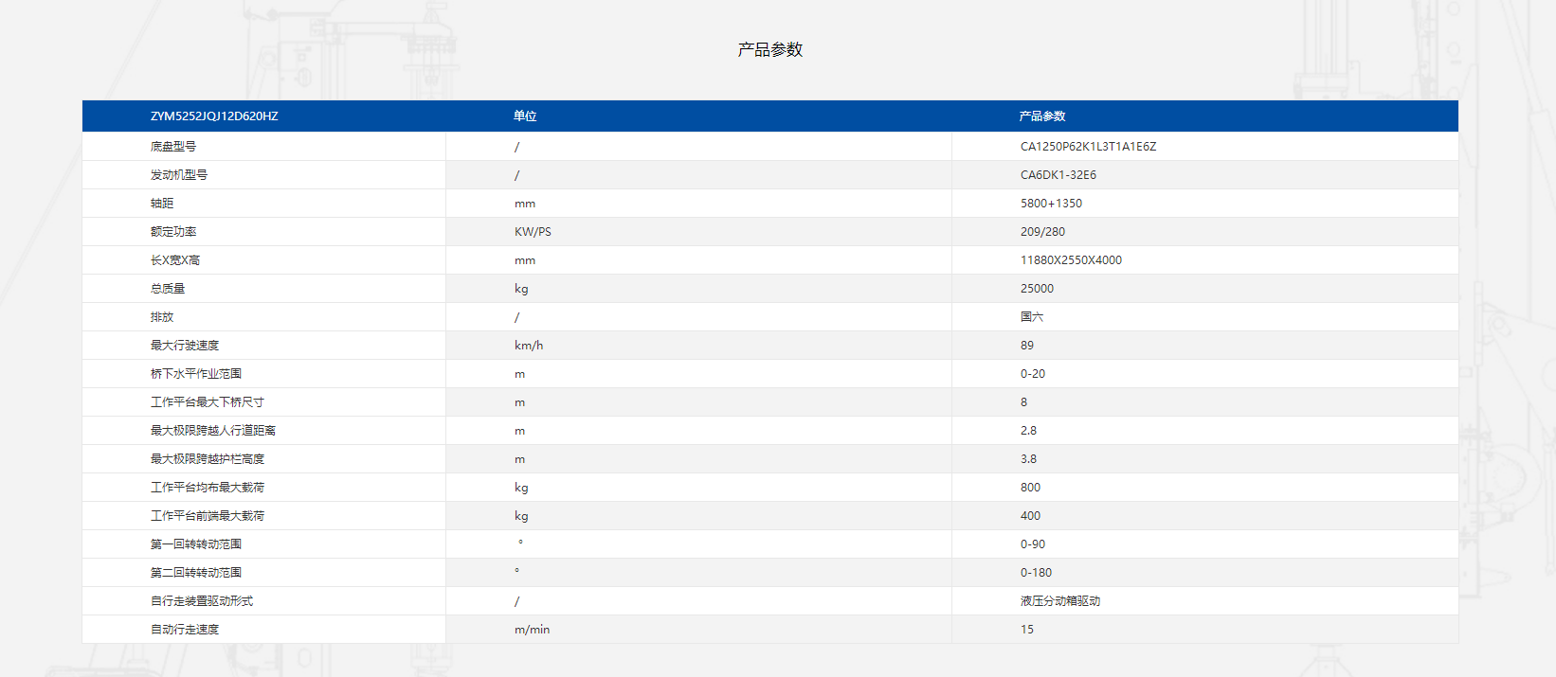Click the 产品参数 page heading
Screen dimensions: 1556x677
tap(769, 49)
